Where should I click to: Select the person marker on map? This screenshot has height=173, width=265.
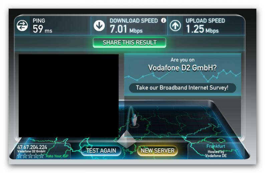click(134, 120)
